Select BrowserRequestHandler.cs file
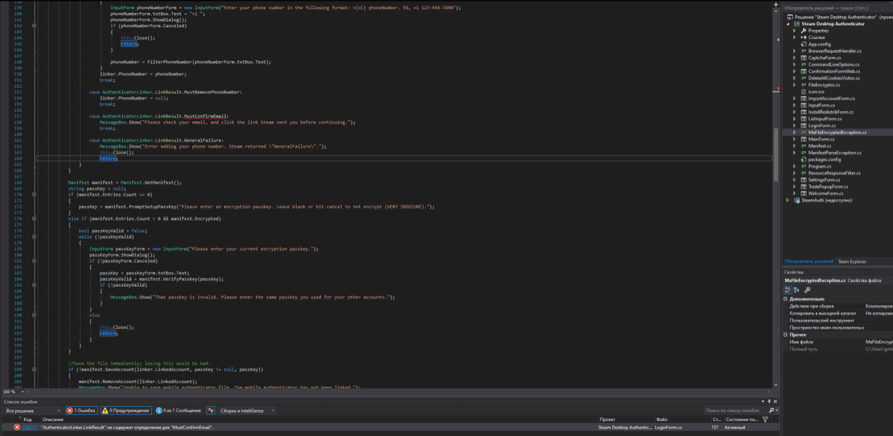Screen dimensions: 893x436 pos(835,51)
